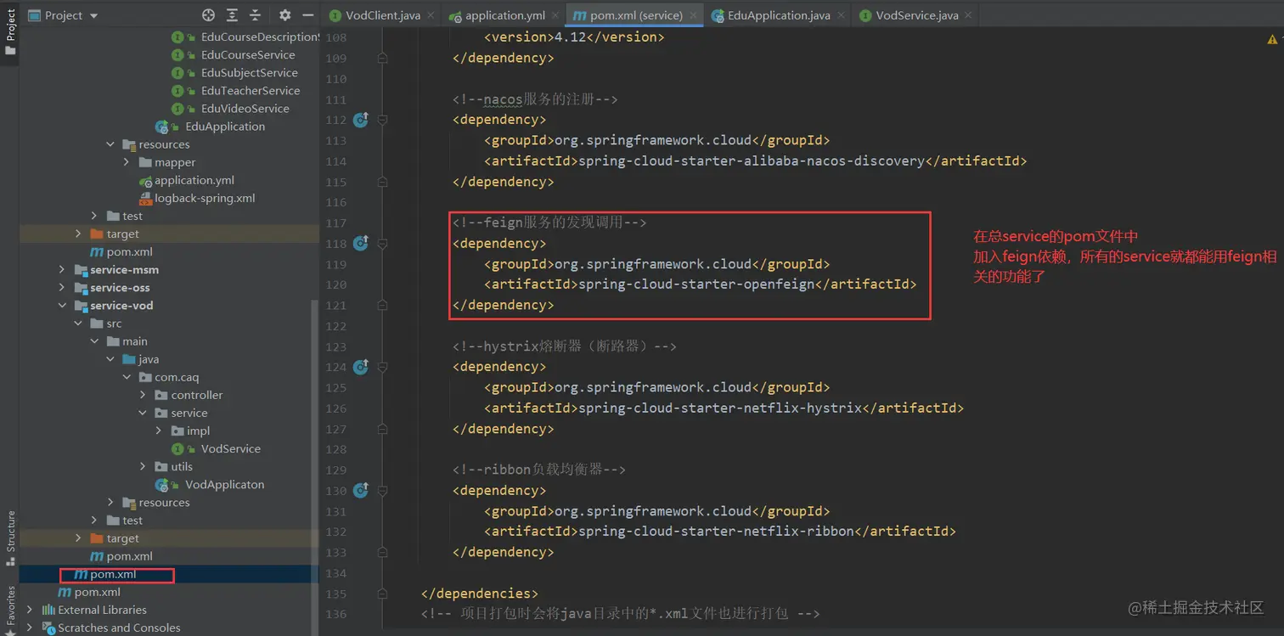Expand the service-oss module
Screen dimensions: 1284x636
[62, 287]
